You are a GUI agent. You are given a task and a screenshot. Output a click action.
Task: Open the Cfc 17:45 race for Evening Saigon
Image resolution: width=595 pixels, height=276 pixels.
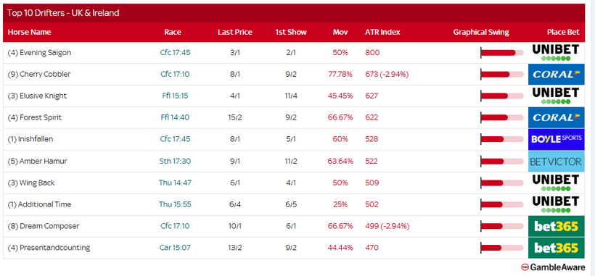(175, 53)
